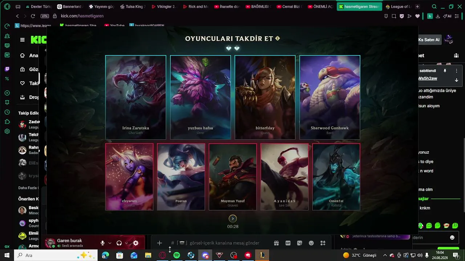Go back to the previous page
Screen dimensions: 465x261
[x=17, y=16]
